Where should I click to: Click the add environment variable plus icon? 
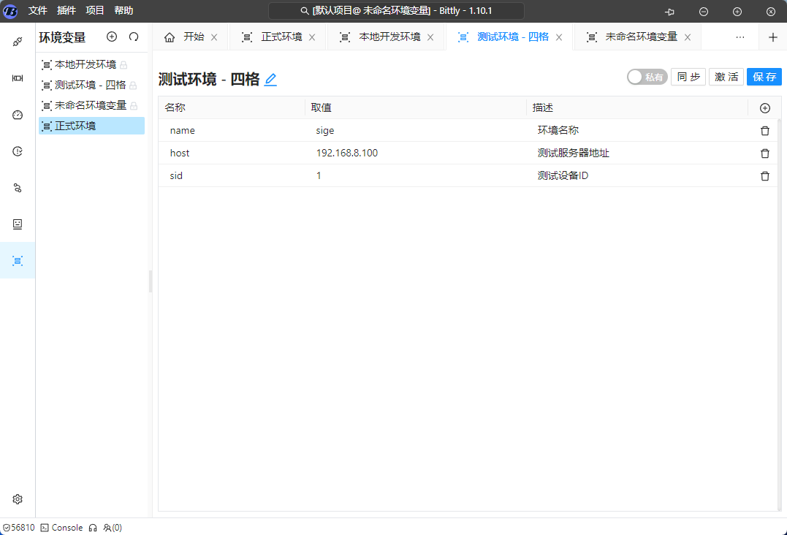(112, 37)
